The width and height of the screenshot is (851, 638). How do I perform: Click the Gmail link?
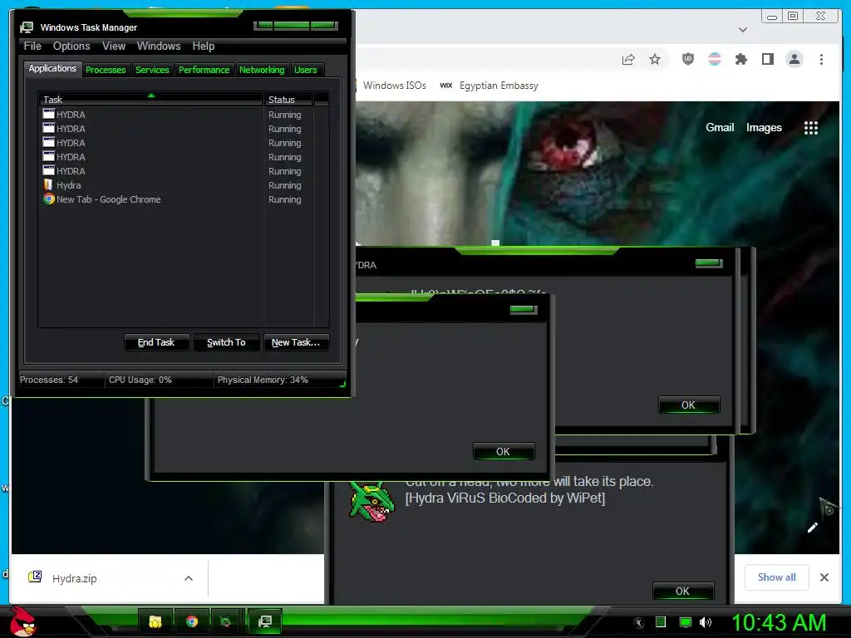point(720,127)
